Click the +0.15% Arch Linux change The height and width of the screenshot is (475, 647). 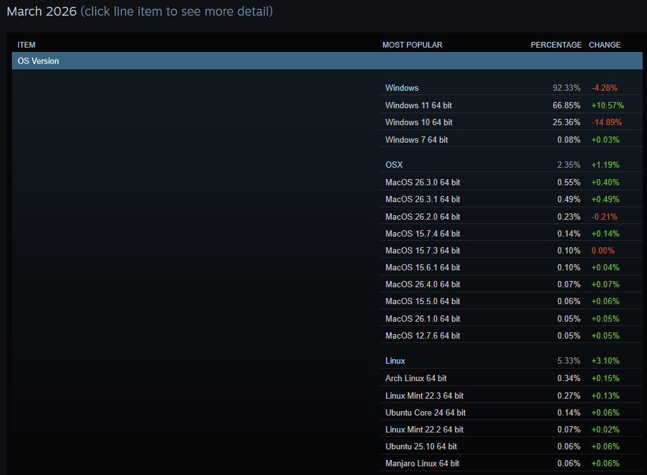pyautogui.click(x=605, y=378)
